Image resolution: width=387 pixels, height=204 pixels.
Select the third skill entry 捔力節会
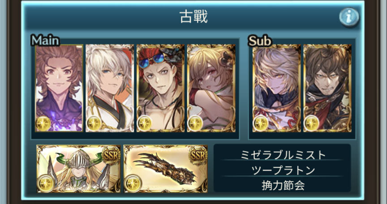(x=283, y=185)
